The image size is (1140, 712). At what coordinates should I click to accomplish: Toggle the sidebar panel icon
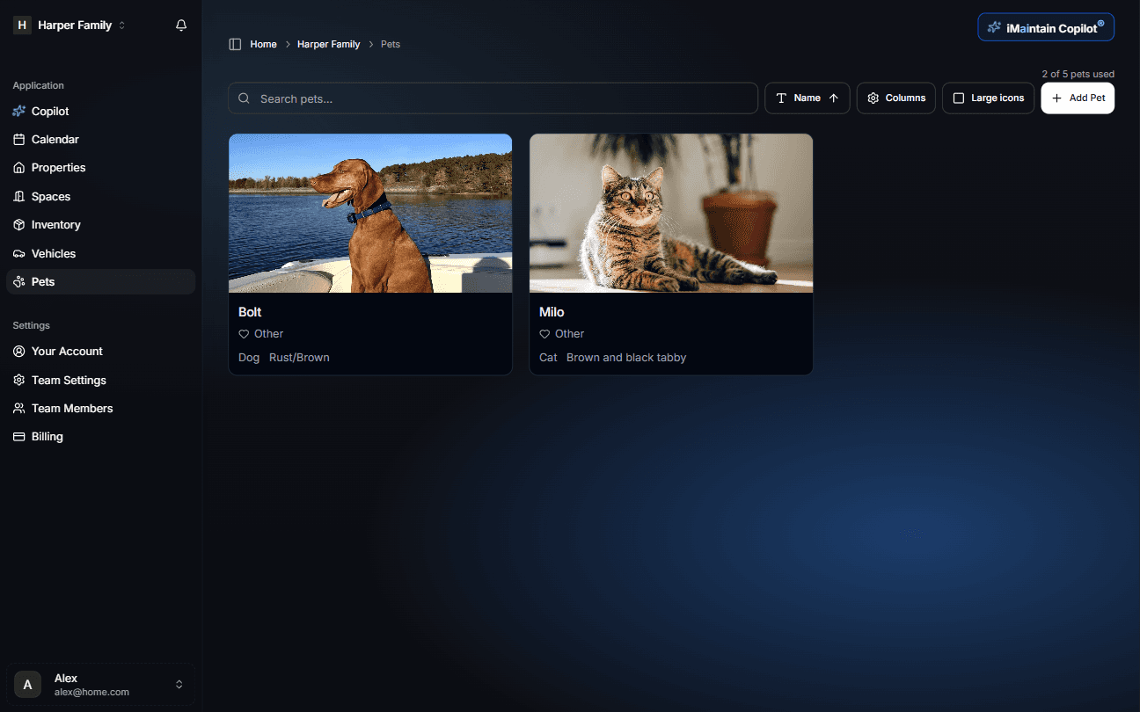tap(235, 44)
